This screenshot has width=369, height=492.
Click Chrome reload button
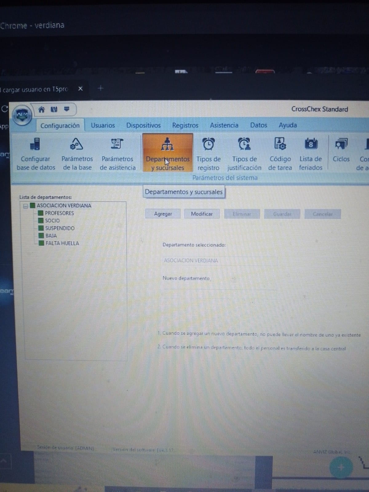5,109
